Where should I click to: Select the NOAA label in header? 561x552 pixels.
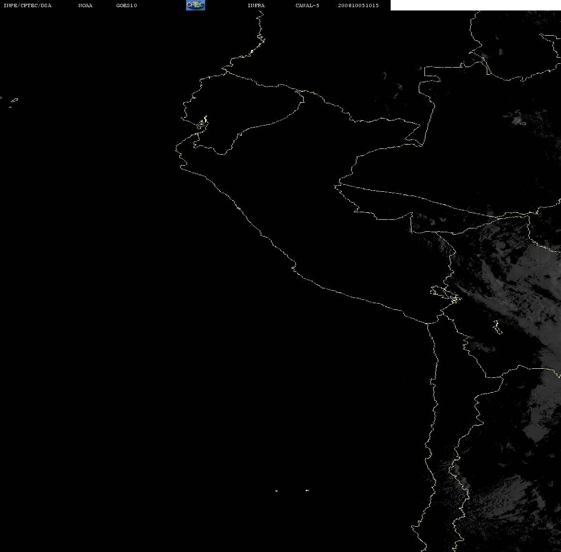click(85, 5)
